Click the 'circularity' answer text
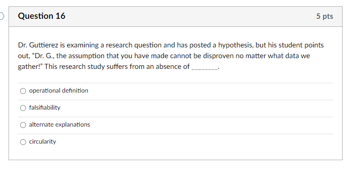The width and height of the screenshot is (352, 170). (x=43, y=142)
